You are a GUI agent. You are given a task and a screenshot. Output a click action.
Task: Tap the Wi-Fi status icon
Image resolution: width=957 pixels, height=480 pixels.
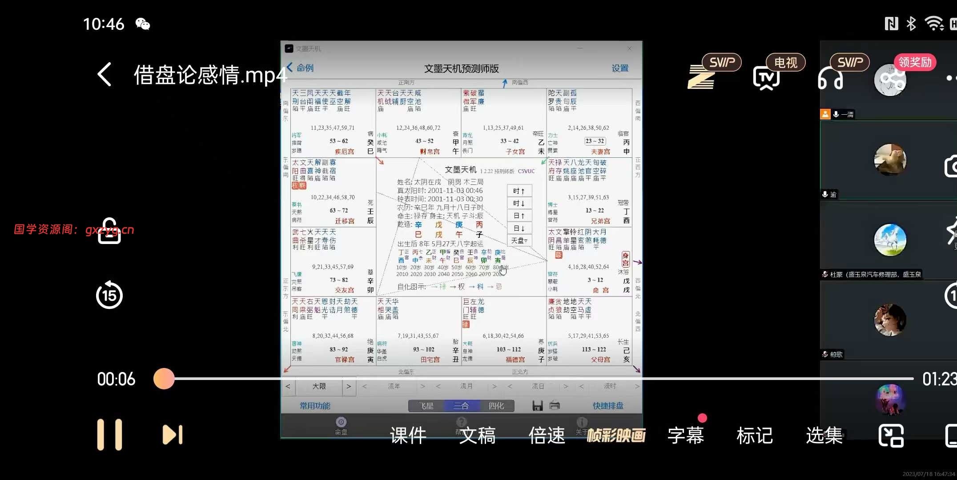[934, 24]
